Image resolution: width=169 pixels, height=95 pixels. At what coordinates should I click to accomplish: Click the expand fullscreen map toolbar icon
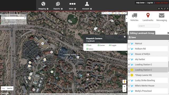click(x=125, y=13)
